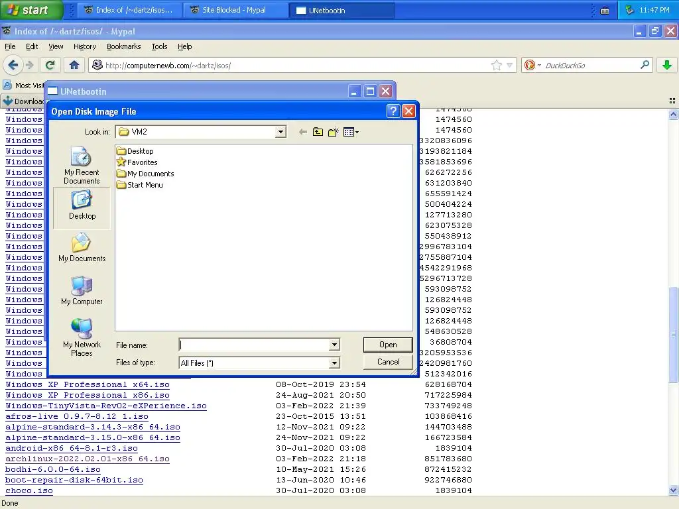Select My Computer in the places bar
The image size is (679, 509).
point(82,290)
